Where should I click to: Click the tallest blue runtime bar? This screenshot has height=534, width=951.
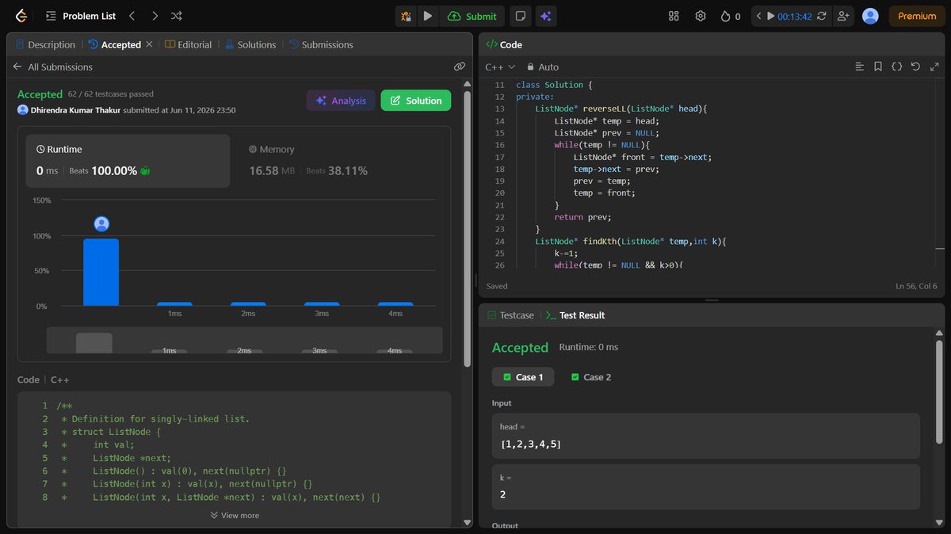101,272
